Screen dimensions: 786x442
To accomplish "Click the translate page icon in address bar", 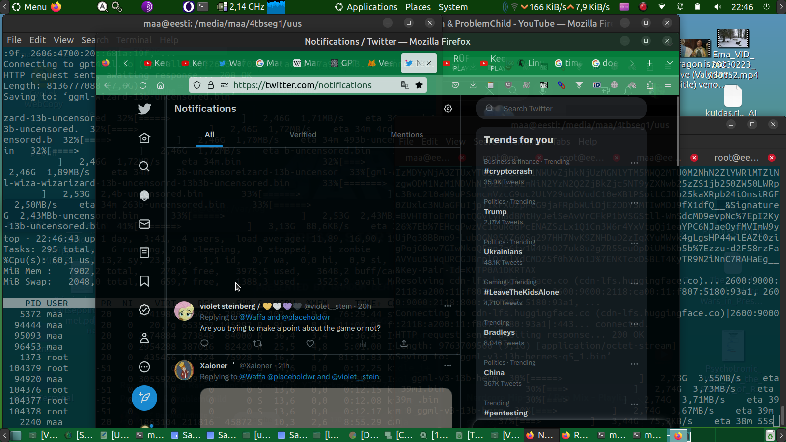I will click(405, 85).
